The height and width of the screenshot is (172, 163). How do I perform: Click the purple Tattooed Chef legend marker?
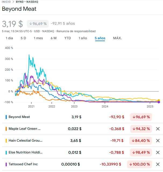(x=6, y=164)
